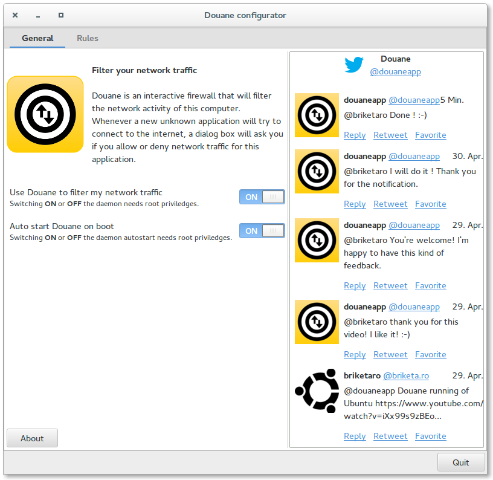Retweet the "I will do it" tweet
The width and height of the screenshot is (493, 480).
390,204
